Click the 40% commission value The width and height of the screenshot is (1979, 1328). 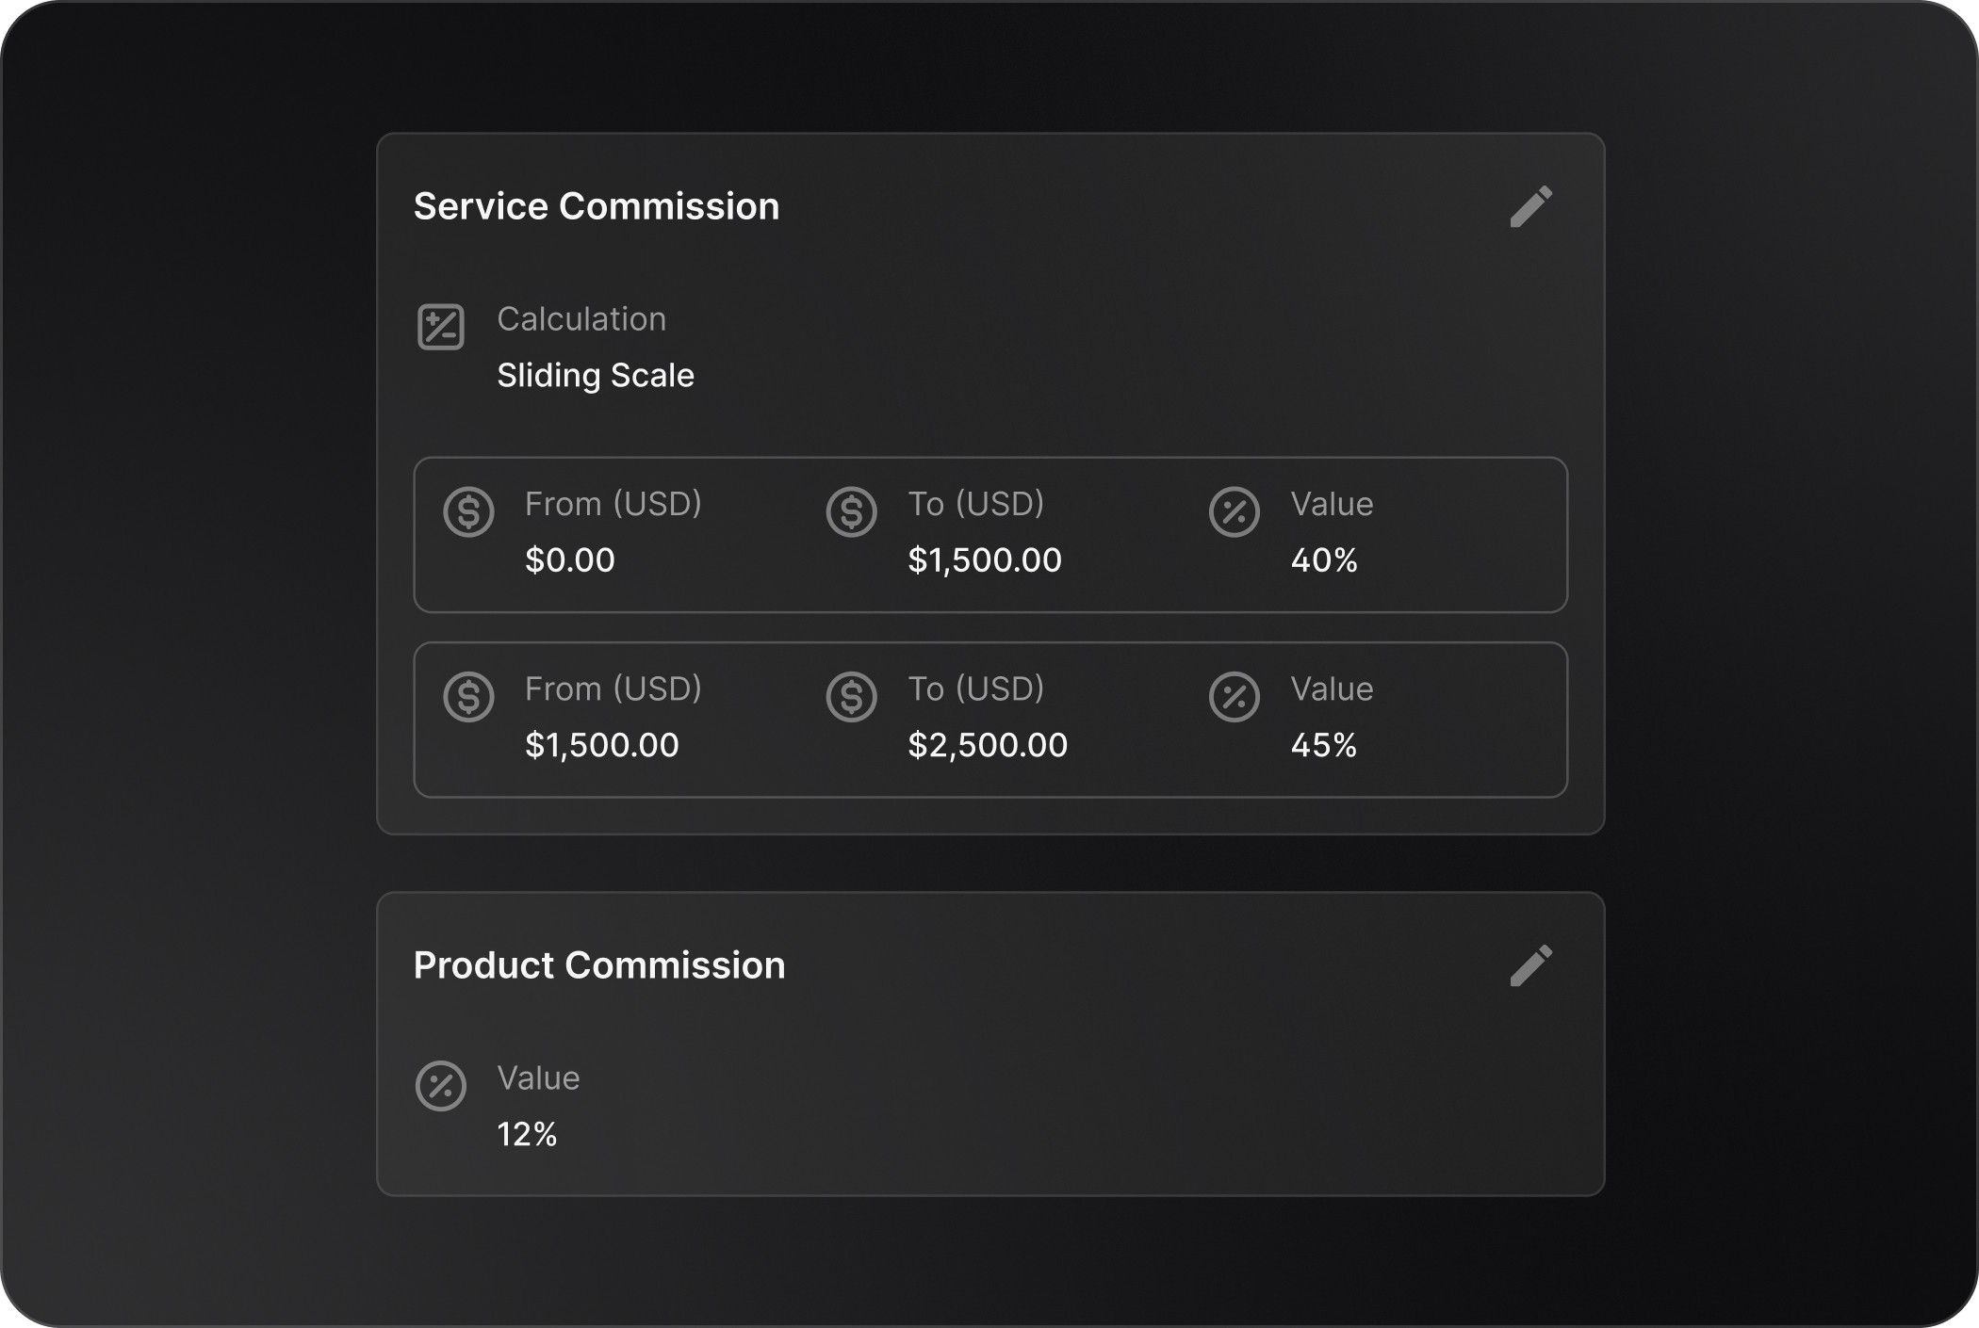(x=1324, y=560)
